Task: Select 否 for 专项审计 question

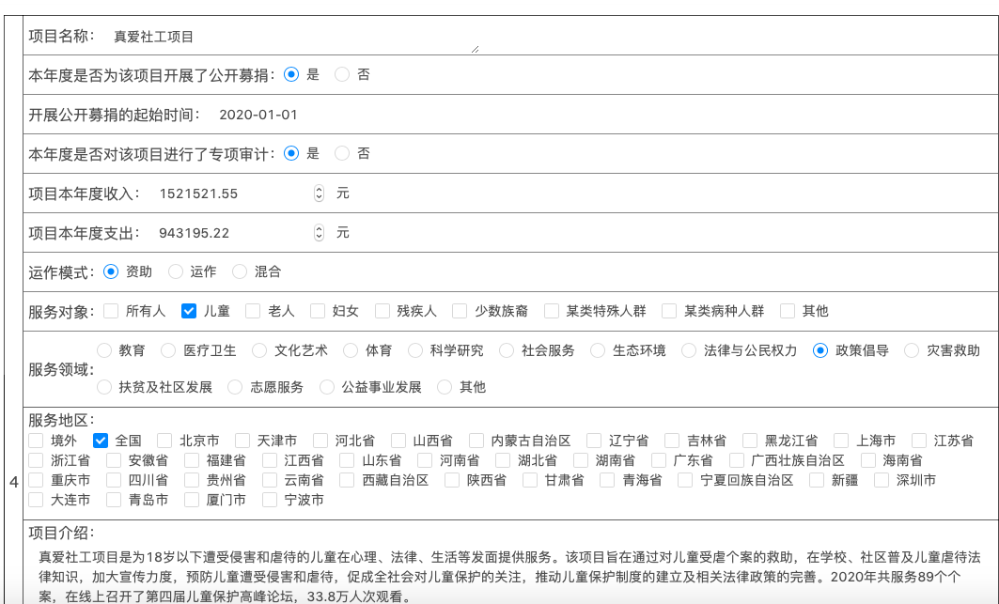Action: [x=342, y=153]
